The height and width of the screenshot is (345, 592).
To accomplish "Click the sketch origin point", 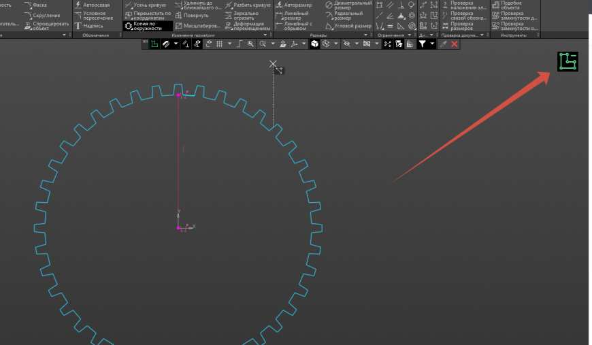I will pos(178,228).
